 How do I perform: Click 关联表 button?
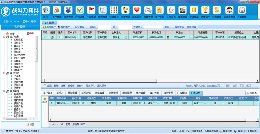click(x=252, y=93)
